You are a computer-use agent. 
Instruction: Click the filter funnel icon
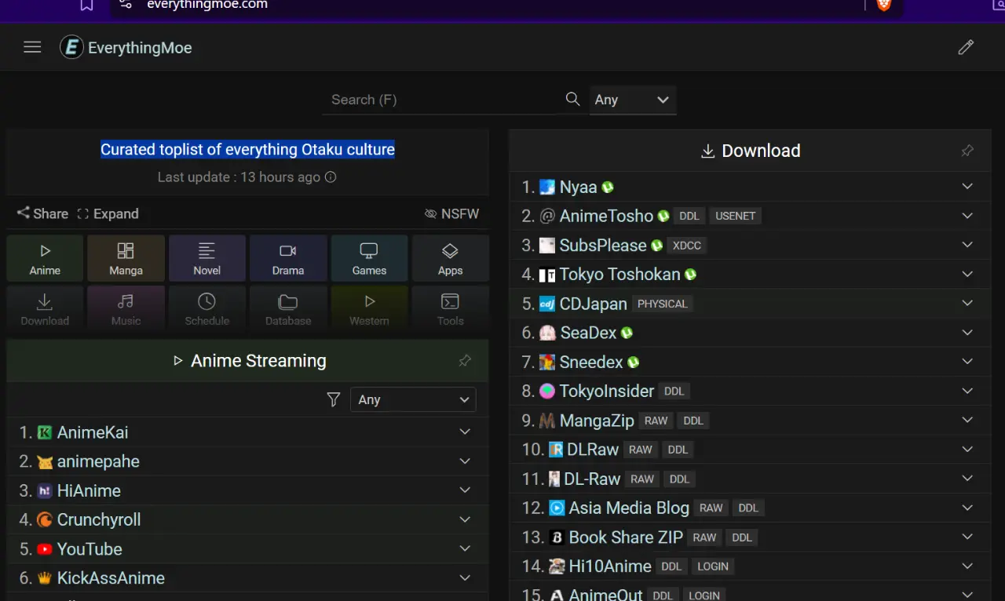334,400
